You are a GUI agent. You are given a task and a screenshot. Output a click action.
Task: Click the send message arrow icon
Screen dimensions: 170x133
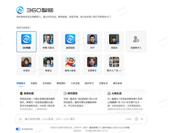pyautogui.click(x=142, y=119)
